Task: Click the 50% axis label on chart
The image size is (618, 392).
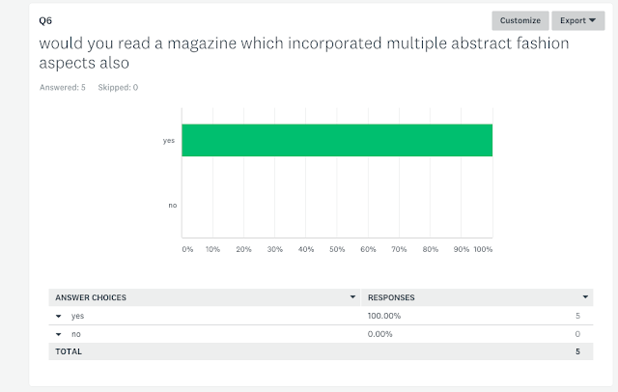Action: (x=337, y=249)
